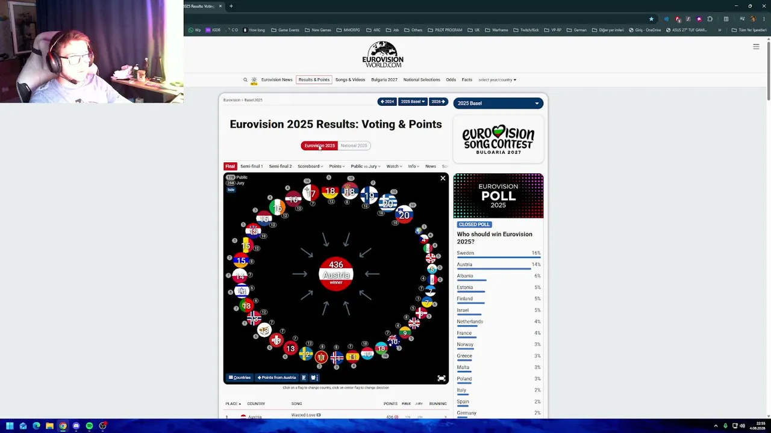771x433 pixels.
Task: Open National Selections
Action: (x=422, y=80)
